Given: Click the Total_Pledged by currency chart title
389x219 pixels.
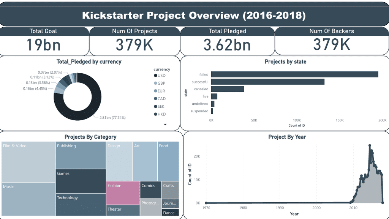Looking at the screenshot, I should tap(89, 62).
